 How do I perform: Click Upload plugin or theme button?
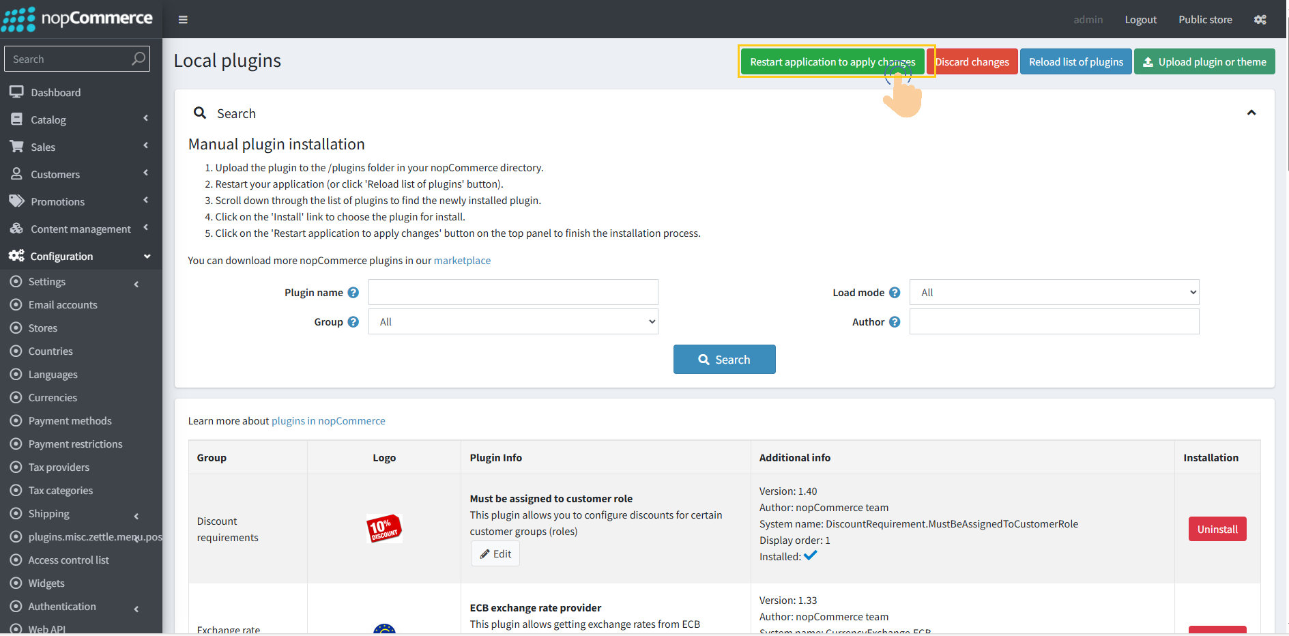[x=1204, y=62]
